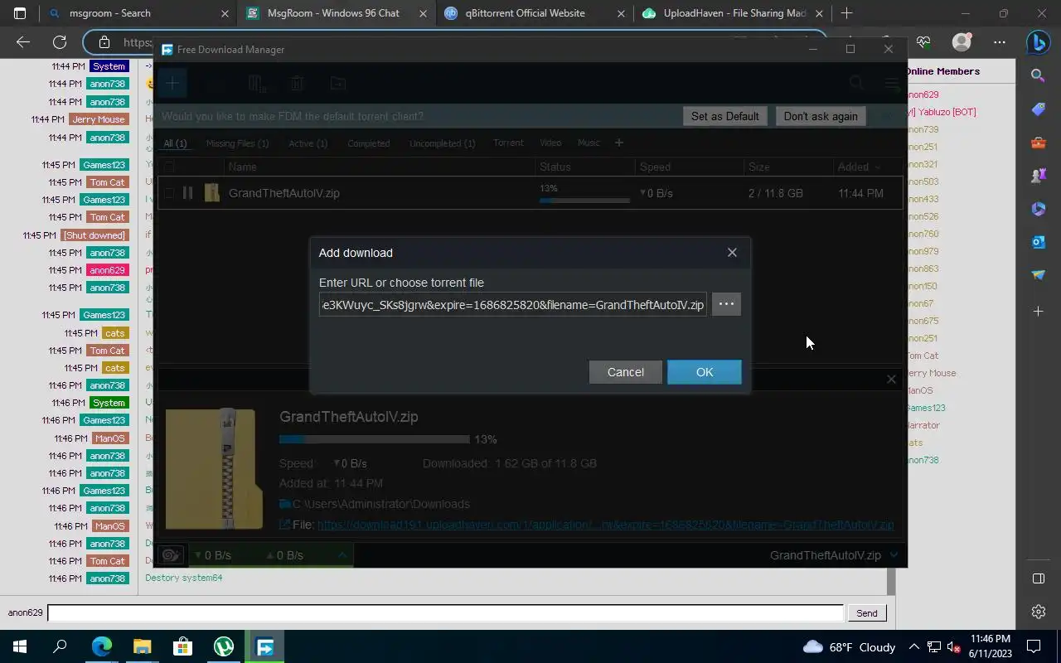Click the add download plus icon in FDM toolbar
Screen dimensions: 1061x663
[172, 83]
